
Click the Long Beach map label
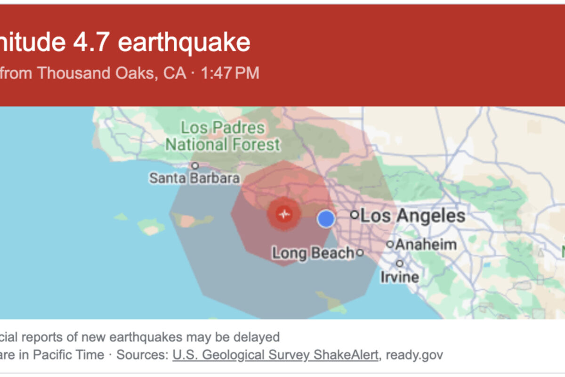(x=313, y=253)
